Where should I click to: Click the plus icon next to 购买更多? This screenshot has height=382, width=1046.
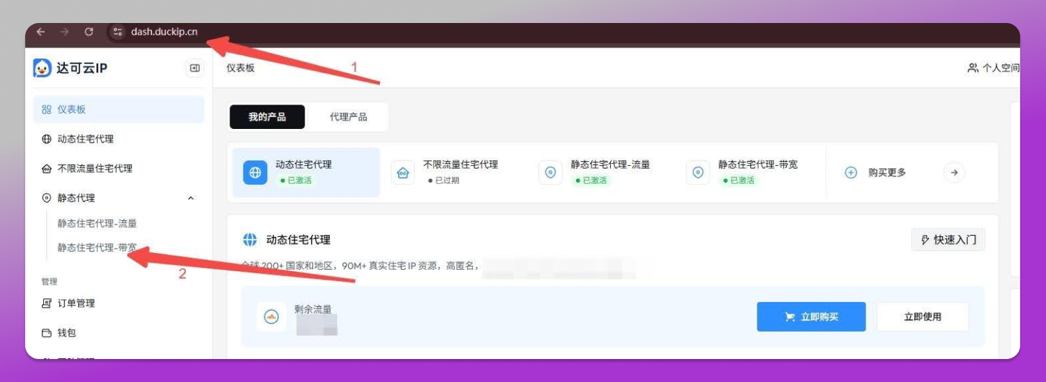[x=851, y=173]
